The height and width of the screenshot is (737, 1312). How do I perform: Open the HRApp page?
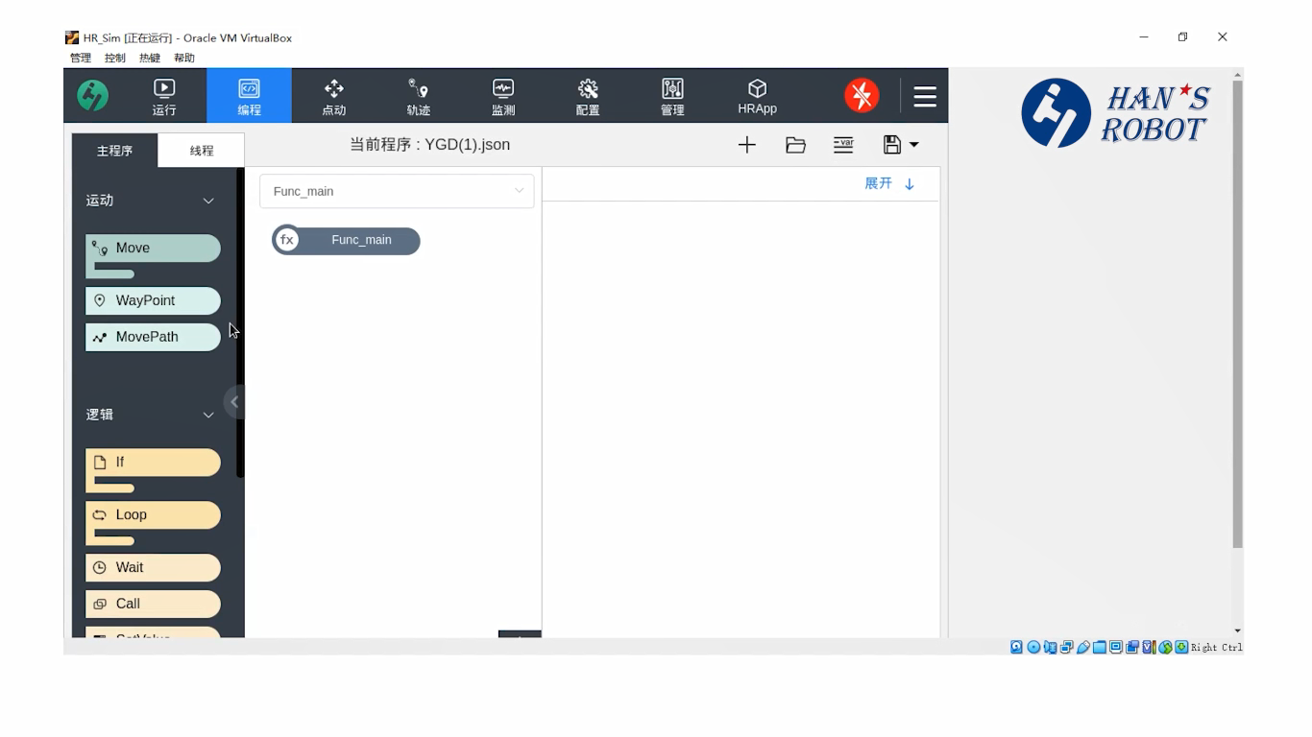tap(757, 96)
